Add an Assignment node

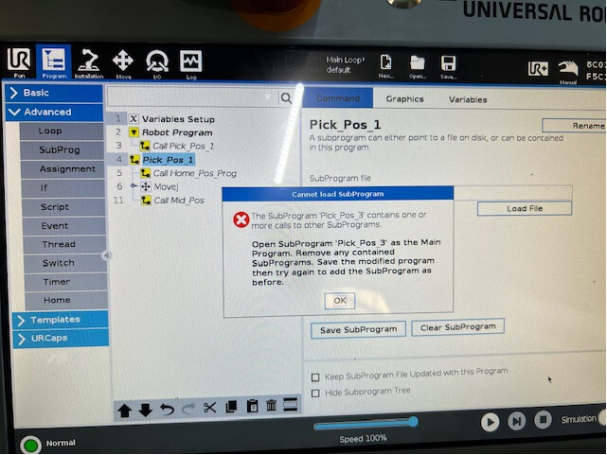62,169
